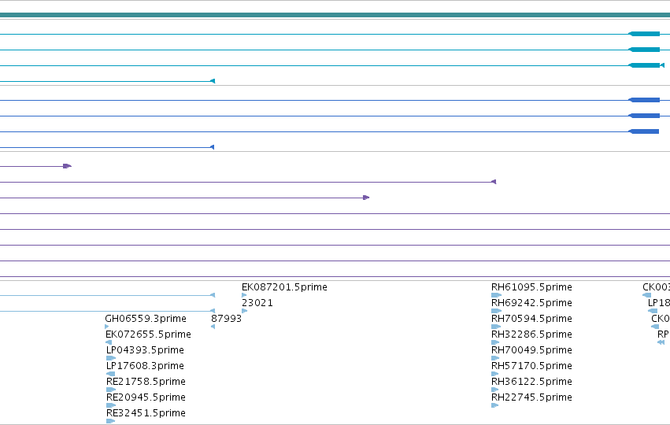The height and width of the screenshot is (425, 670).
Task: Click the short purple transcript's right-pointing arrowhead
Action: tap(67, 166)
